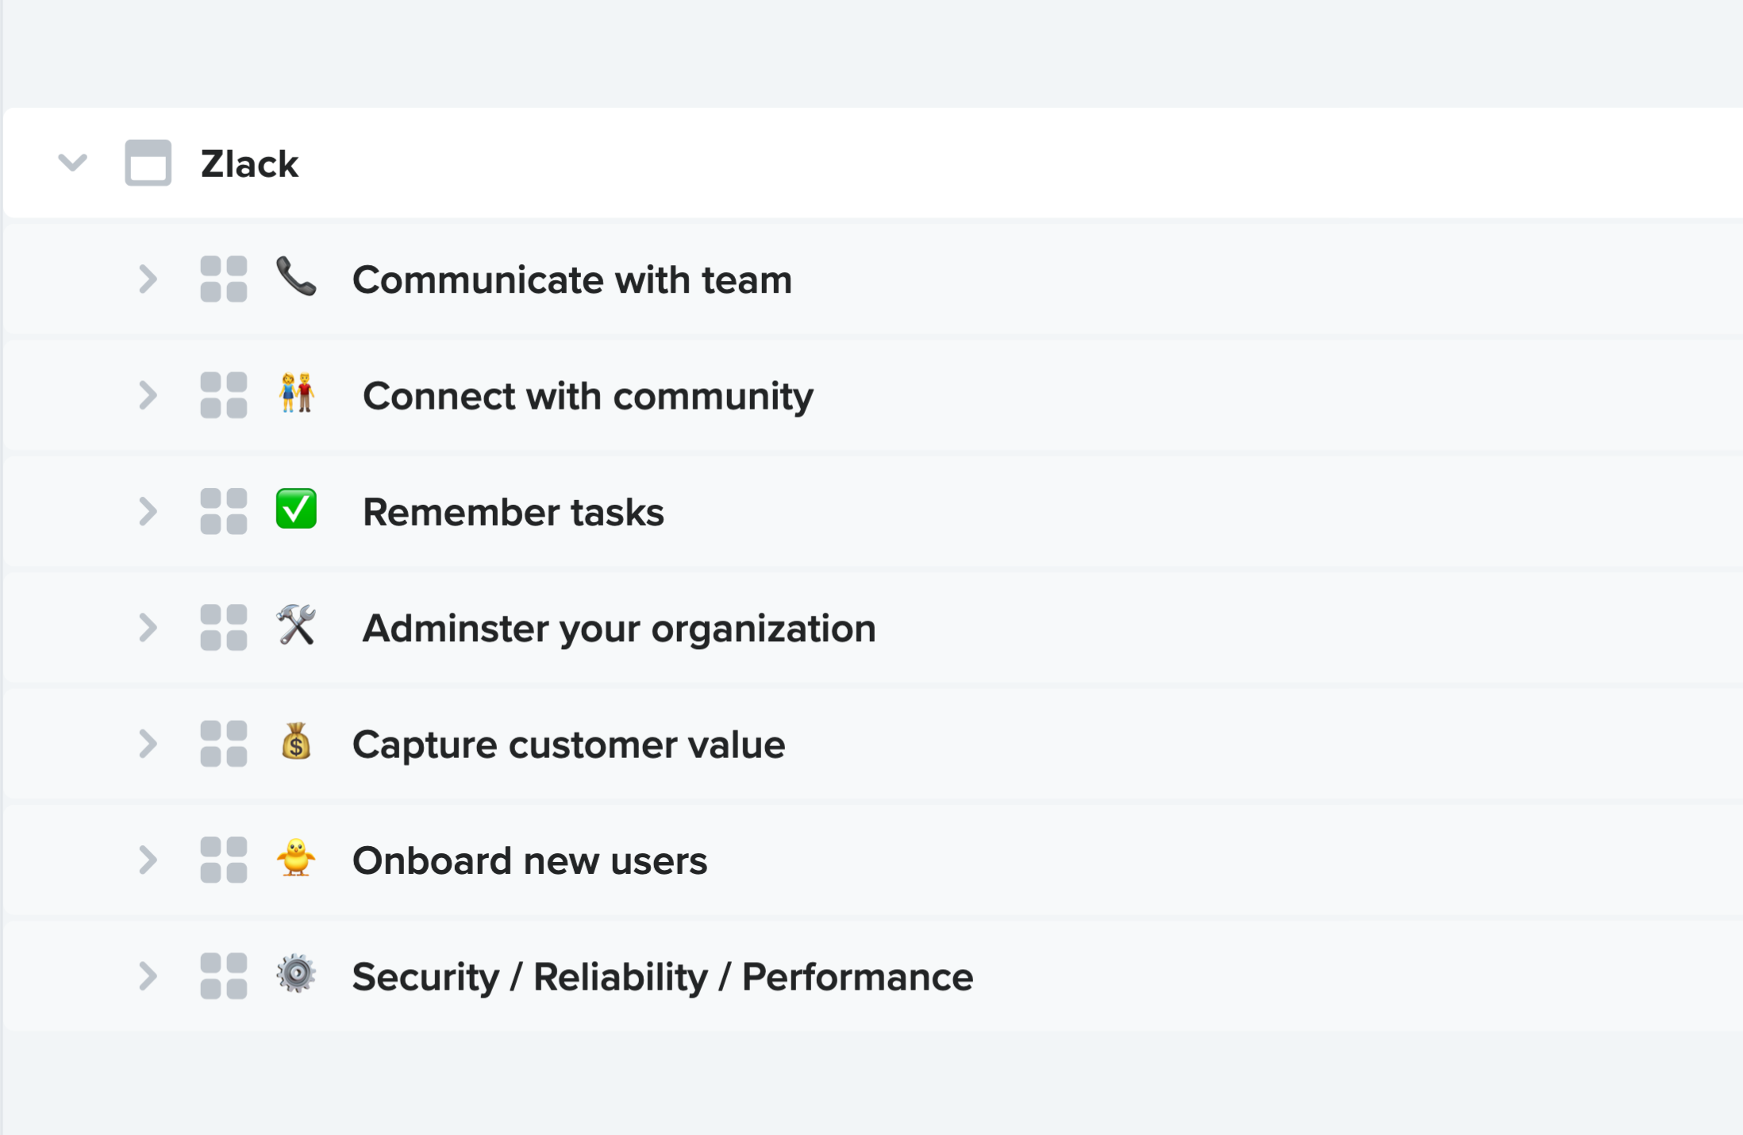Viewport: 1743px width, 1135px height.
Task: Click the grid handle beside Communicate with team
Action: coord(223,279)
